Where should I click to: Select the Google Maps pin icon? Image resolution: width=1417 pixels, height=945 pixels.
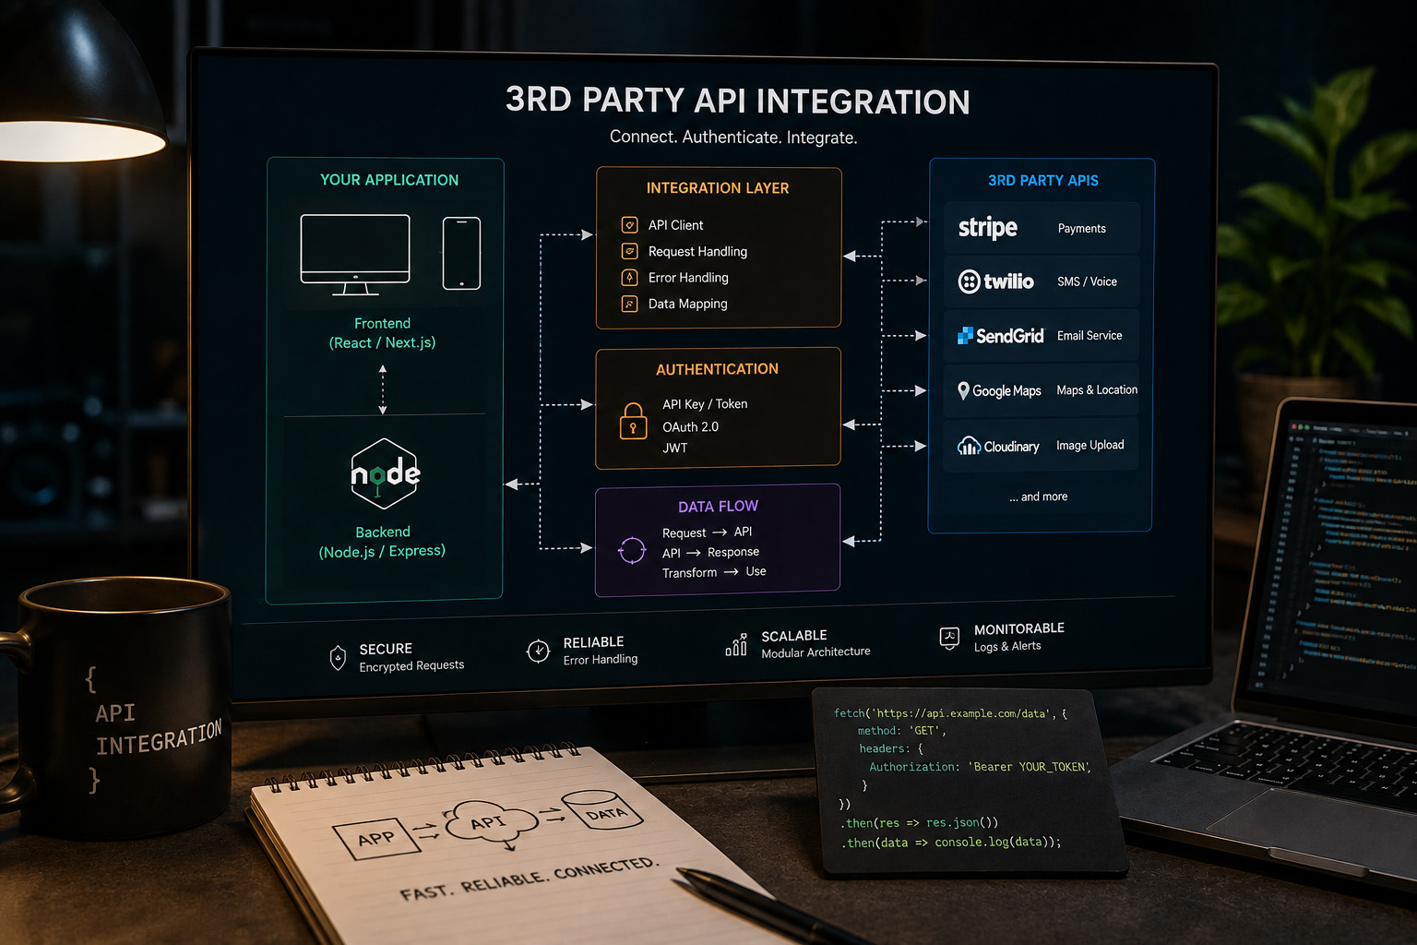pyautogui.click(x=963, y=390)
